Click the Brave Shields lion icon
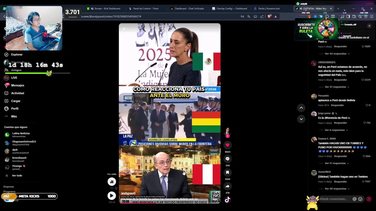Viewport: 376px width, 211px height. (269, 16)
